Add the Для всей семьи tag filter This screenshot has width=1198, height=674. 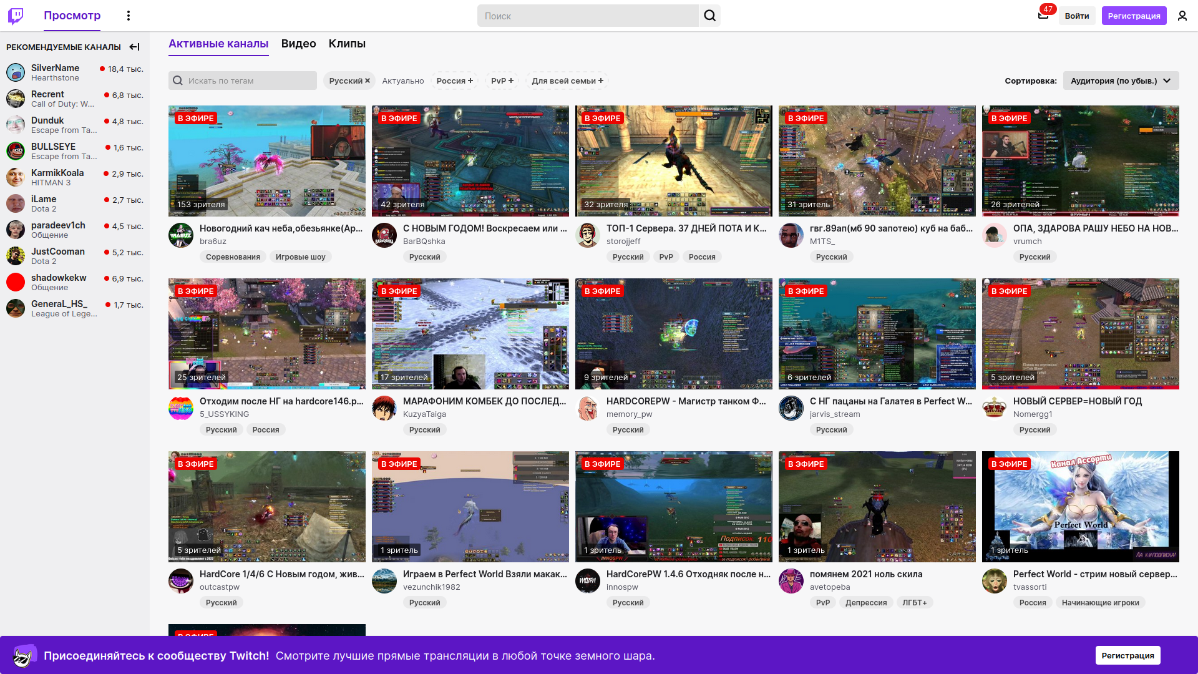tap(567, 81)
